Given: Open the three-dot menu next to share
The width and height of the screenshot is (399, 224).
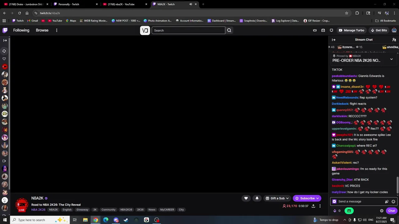Looking at the screenshot, I should pos(320,206).
